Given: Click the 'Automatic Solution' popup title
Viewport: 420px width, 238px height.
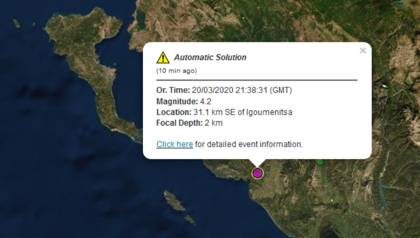Looking at the screenshot, I should pos(210,57).
